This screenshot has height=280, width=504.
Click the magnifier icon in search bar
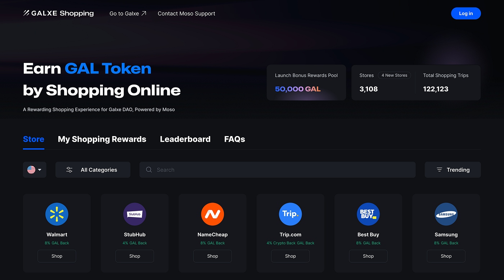[149, 170]
